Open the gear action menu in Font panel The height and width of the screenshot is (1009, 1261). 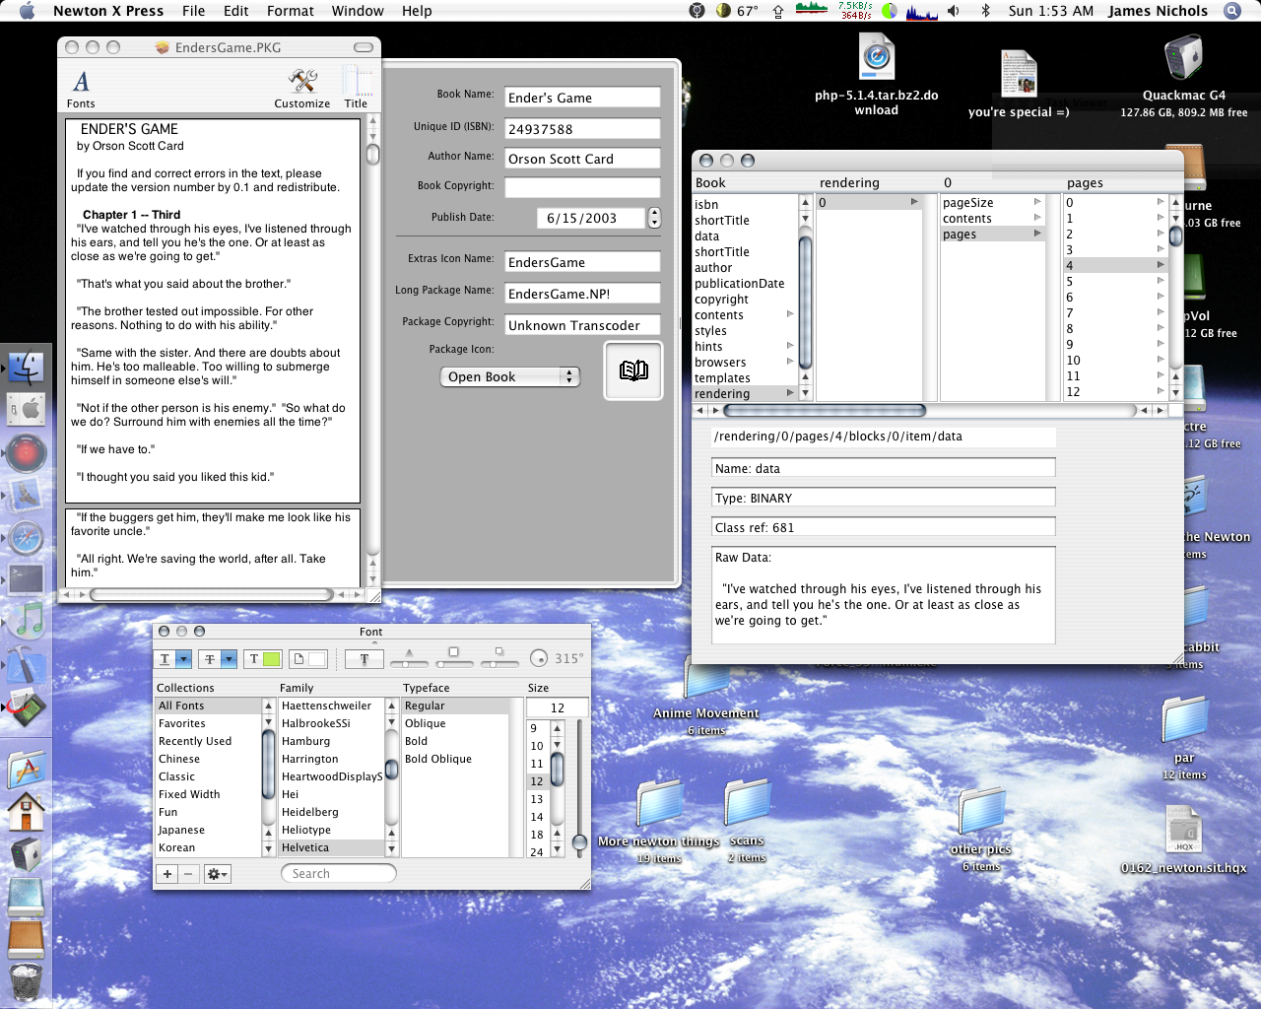pos(217,874)
